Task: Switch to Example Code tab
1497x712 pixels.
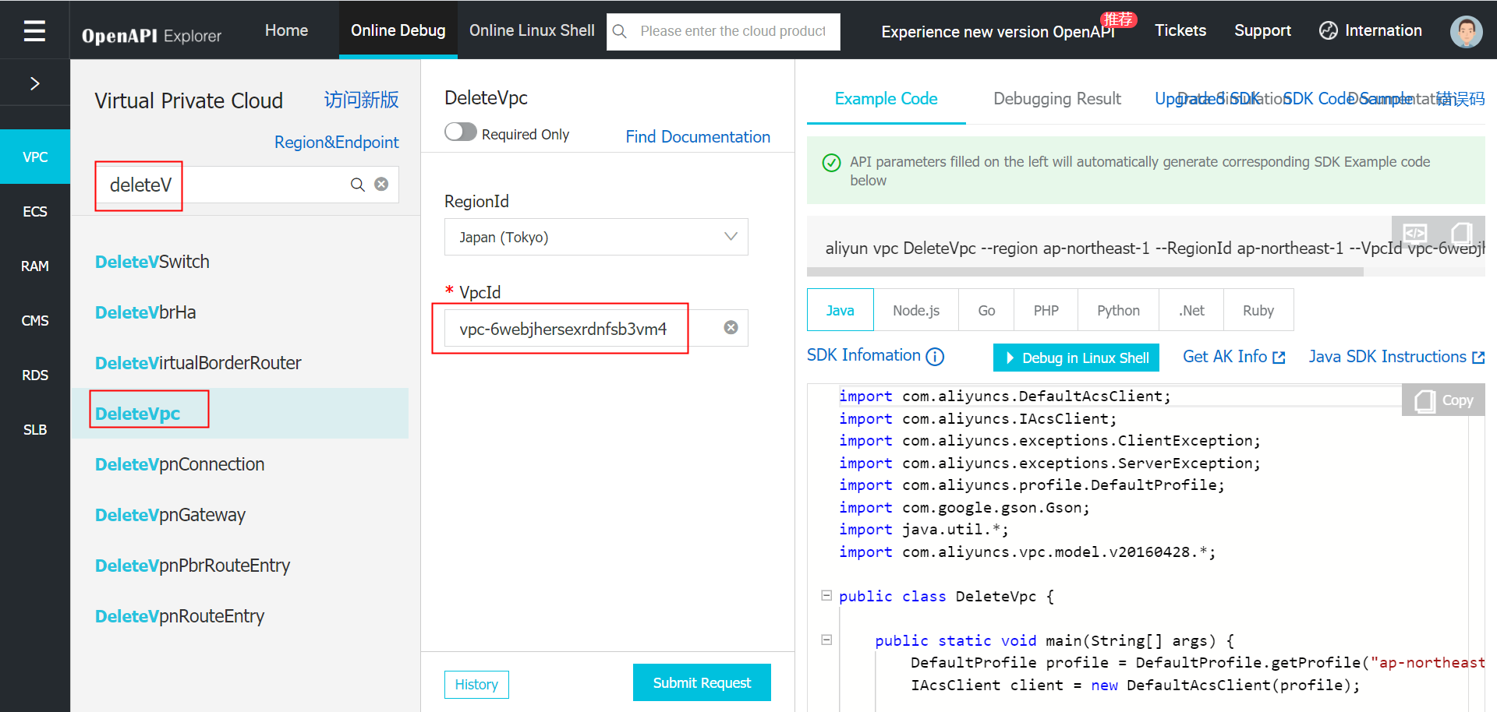Action: tap(886, 99)
